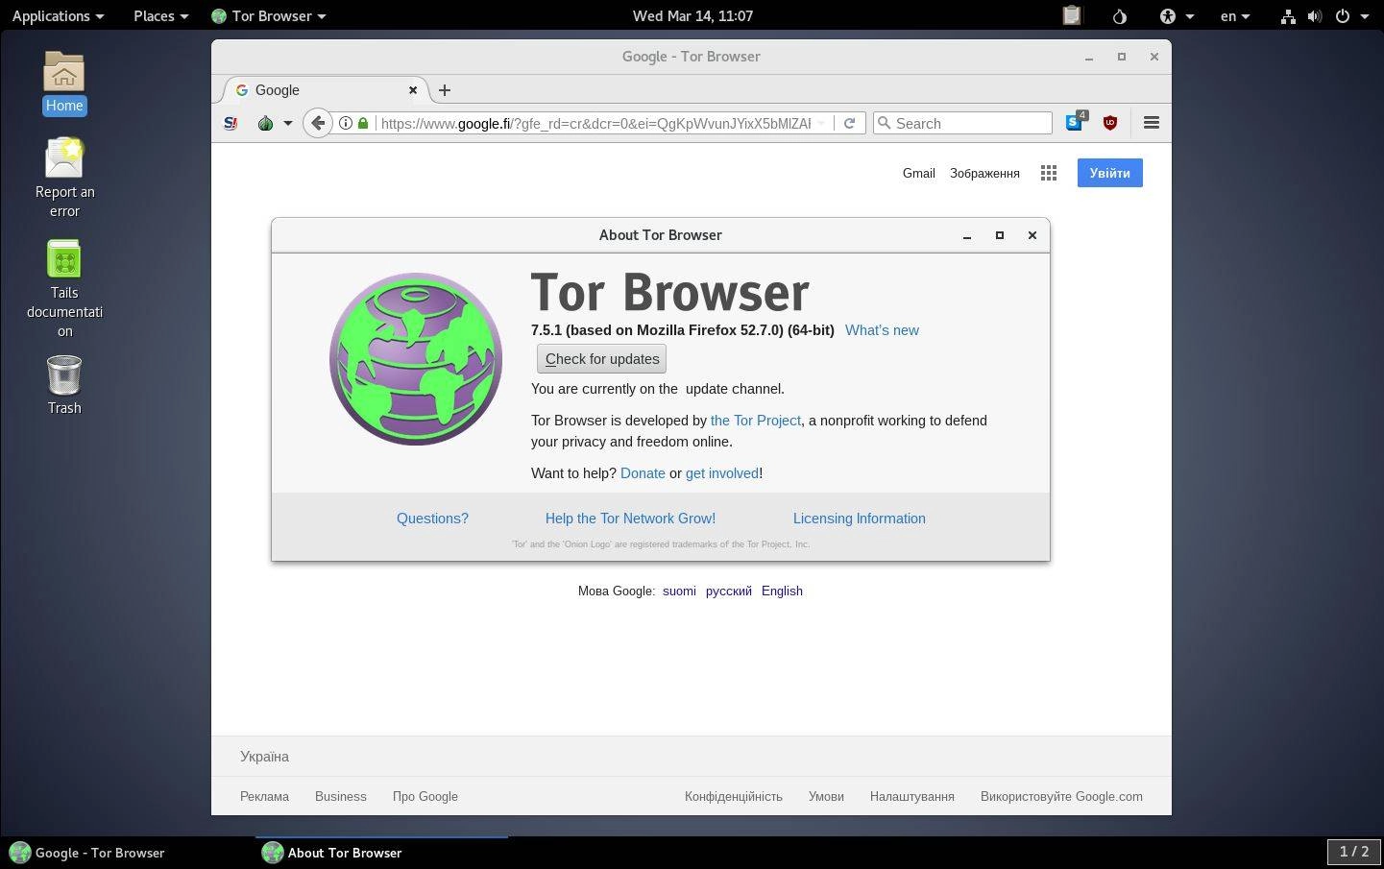Screen dimensions: 1384x869
Task: Expand the onion button dropdown arrow
Action: [x=287, y=123]
